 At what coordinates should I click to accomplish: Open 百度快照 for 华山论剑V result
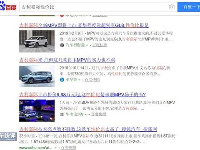coord(98,114)
